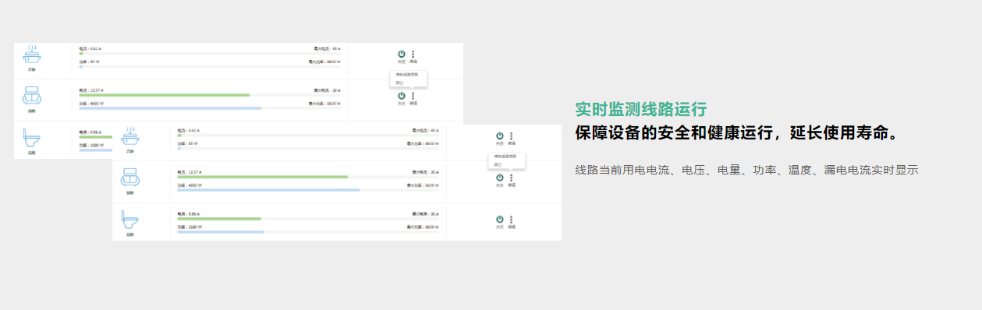This screenshot has width=982, height=310.
Task: Click blue power bar of front panel 2180 W row
Action: point(221,232)
